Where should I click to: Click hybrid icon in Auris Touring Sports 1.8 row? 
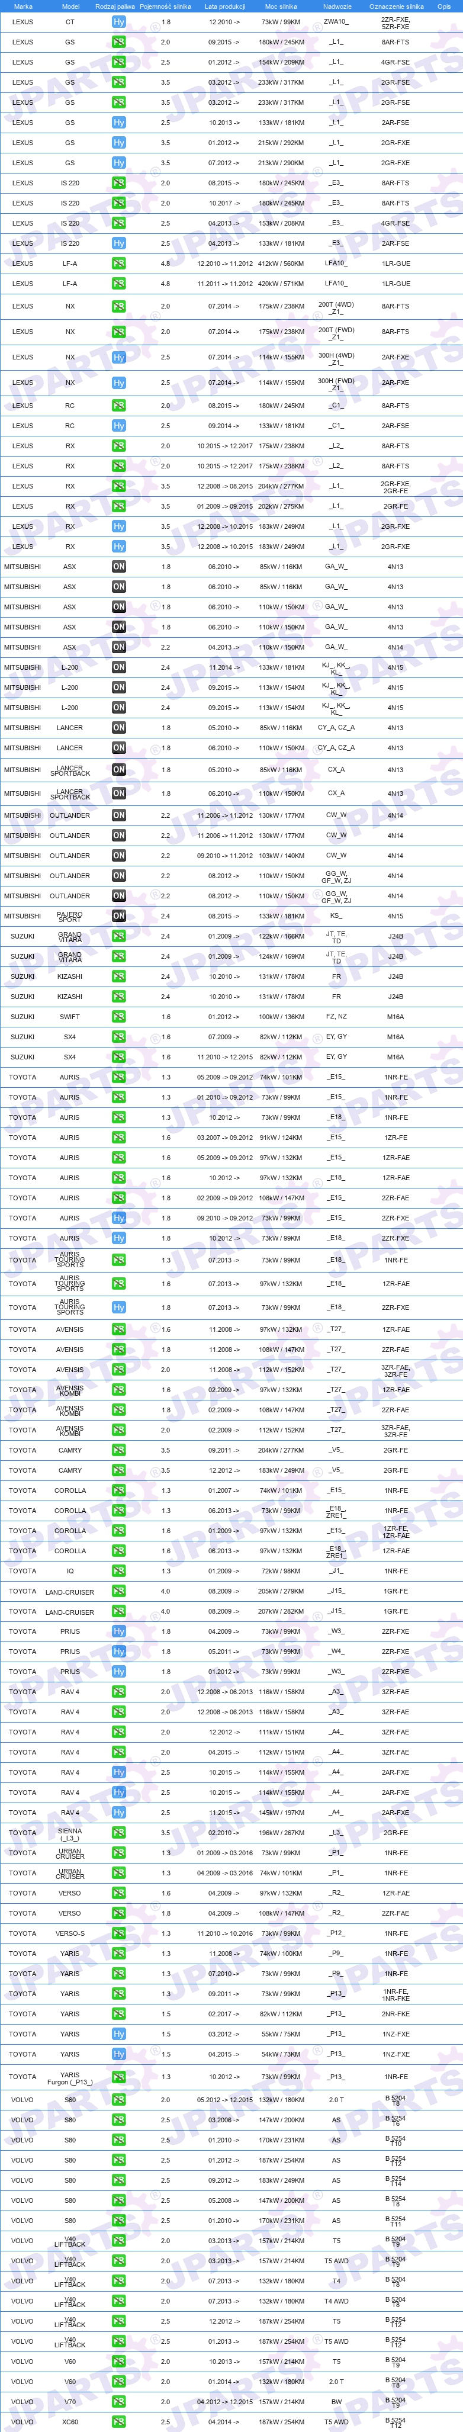[x=118, y=1307]
